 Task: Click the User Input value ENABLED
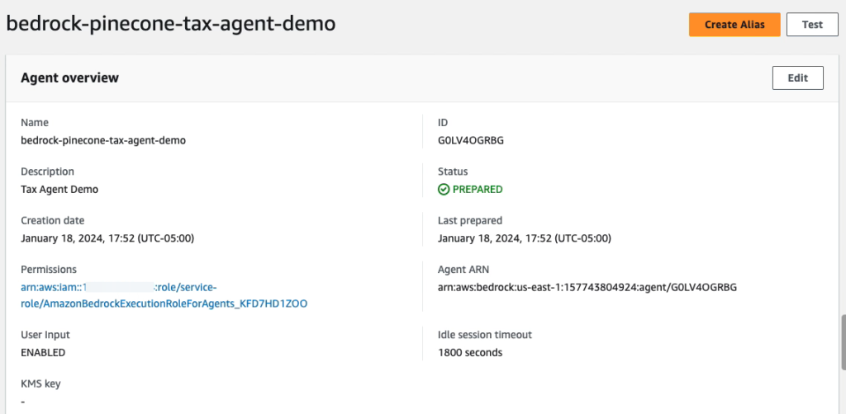coord(43,353)
